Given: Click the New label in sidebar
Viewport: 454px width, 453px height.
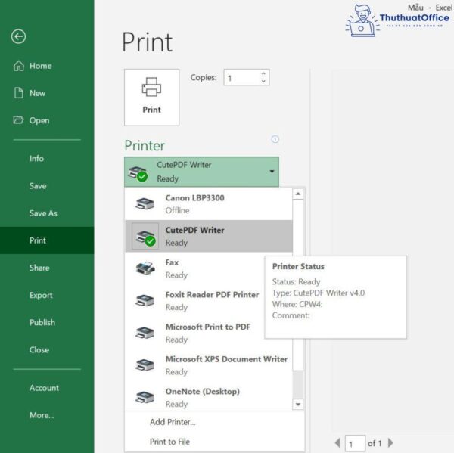Looking at the screenshot, I should click(37, 93).
